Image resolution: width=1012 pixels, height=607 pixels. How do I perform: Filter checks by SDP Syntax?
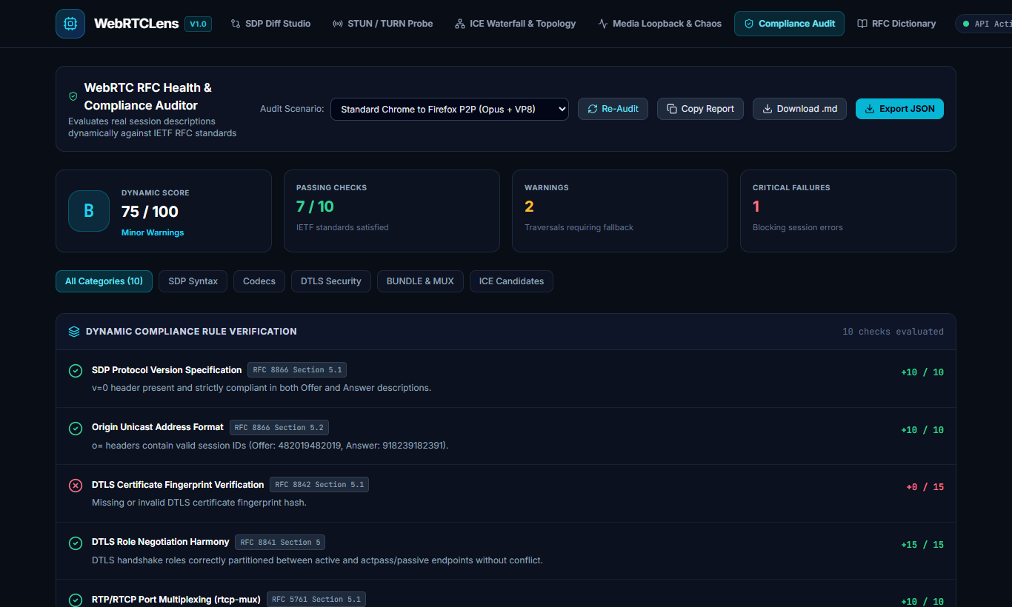193,281
